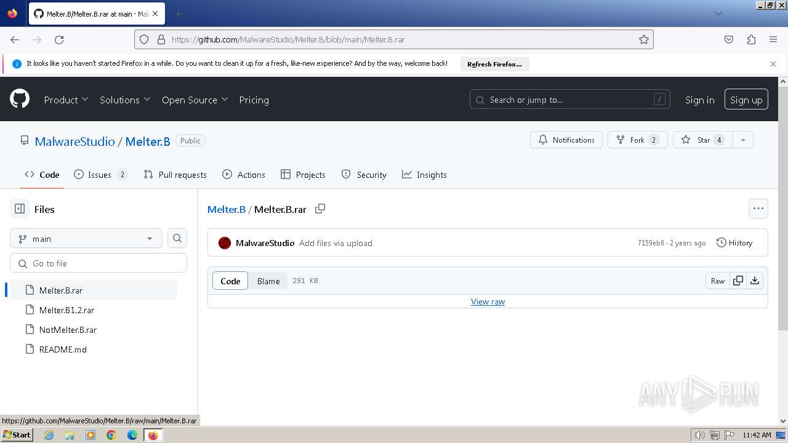This screenshot has width=788, height=443.
Task: Download raw file icon
Action: [755, 281]
